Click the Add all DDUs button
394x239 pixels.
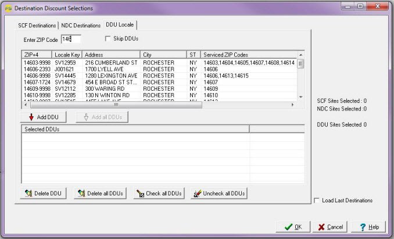[102, 117]
